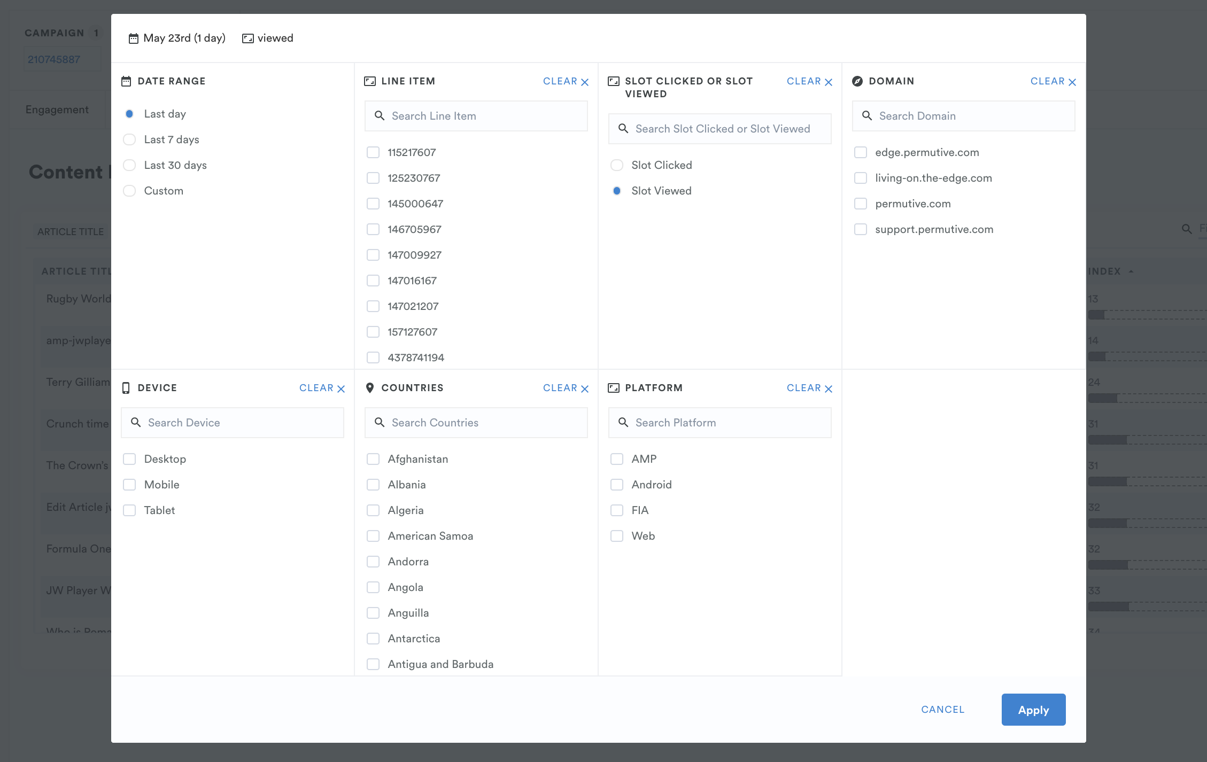
Task: Click the search magnifier in Device field
Action: [136, 423]
